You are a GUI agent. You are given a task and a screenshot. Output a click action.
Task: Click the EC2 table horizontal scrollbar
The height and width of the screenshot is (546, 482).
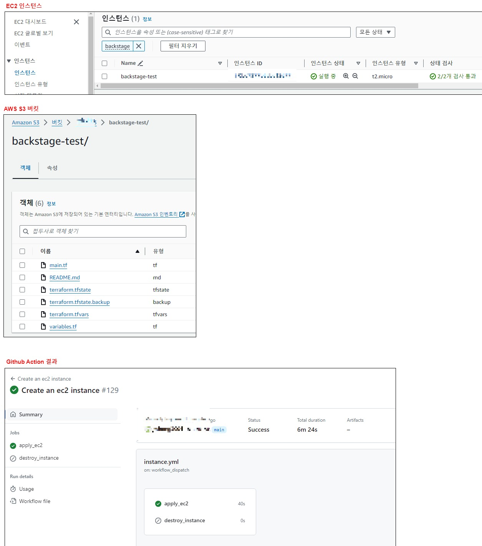[259, 86]
